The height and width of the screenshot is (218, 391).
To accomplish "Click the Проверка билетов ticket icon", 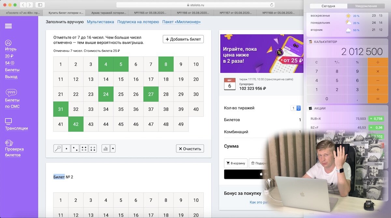I will [9, 143].
